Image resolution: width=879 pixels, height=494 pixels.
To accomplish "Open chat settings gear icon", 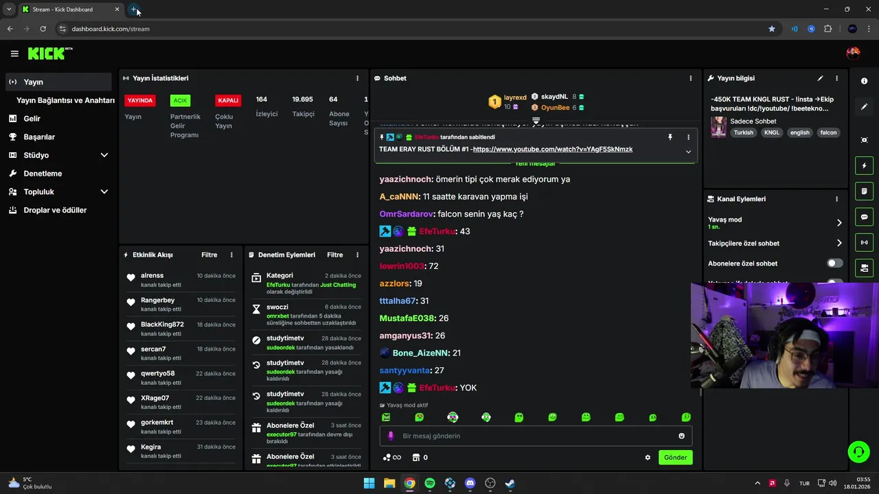I will pyautogui.click(x=648, y=458).
